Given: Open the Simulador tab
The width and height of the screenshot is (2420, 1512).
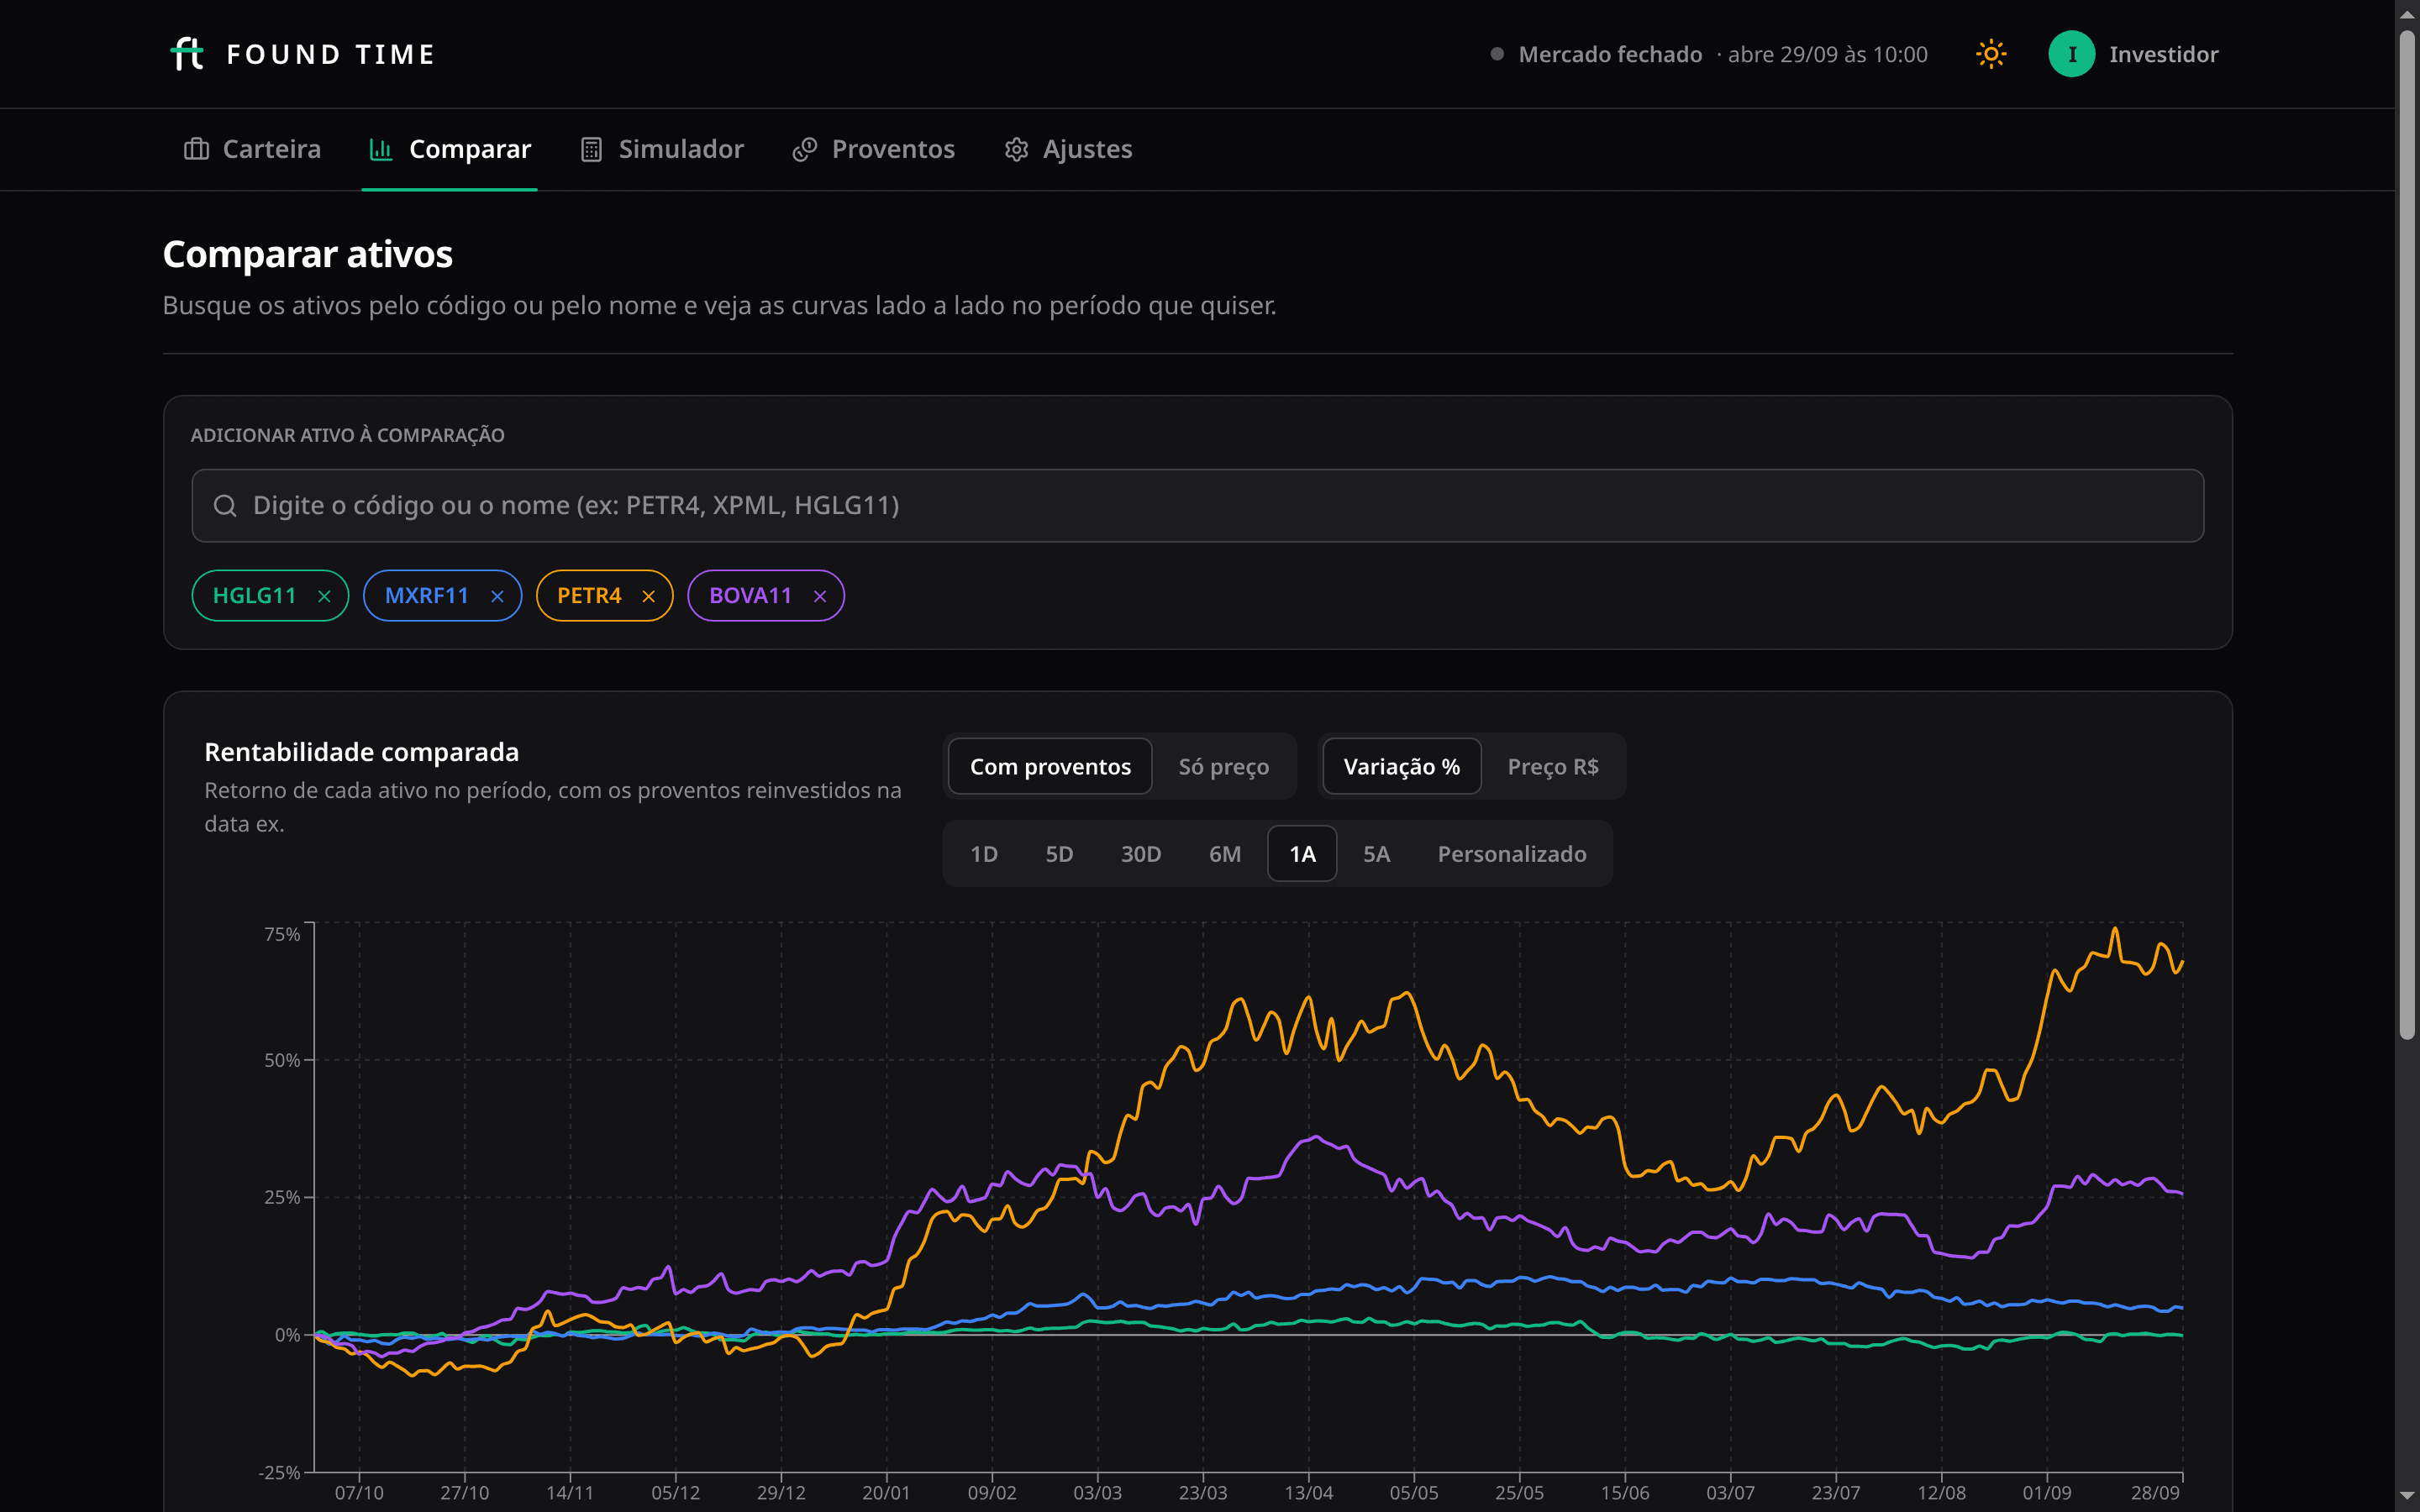Looking at the screenshot, I should point(662,149).
